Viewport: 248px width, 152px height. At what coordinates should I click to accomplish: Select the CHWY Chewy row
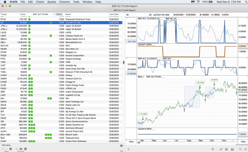click(61, 75)
